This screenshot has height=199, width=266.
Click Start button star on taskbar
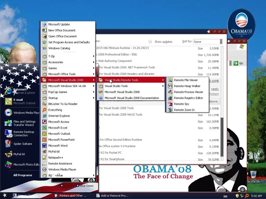(x=5, y=195)
